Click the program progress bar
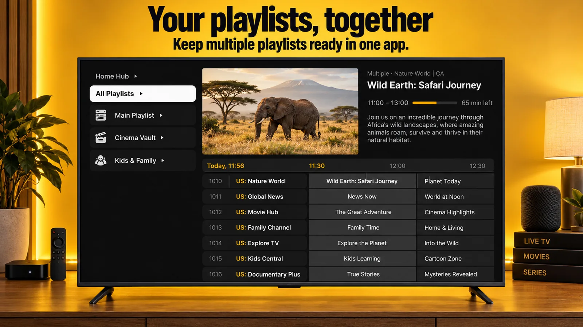Screen dimensions: 583x327 tap(435, 103)
